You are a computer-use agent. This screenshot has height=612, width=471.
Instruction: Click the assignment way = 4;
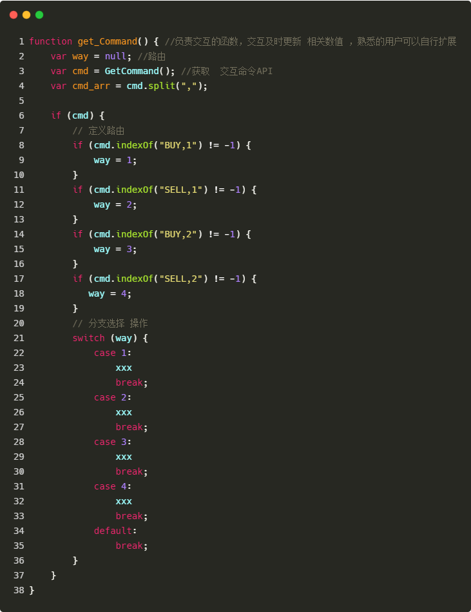coord(110,293)
